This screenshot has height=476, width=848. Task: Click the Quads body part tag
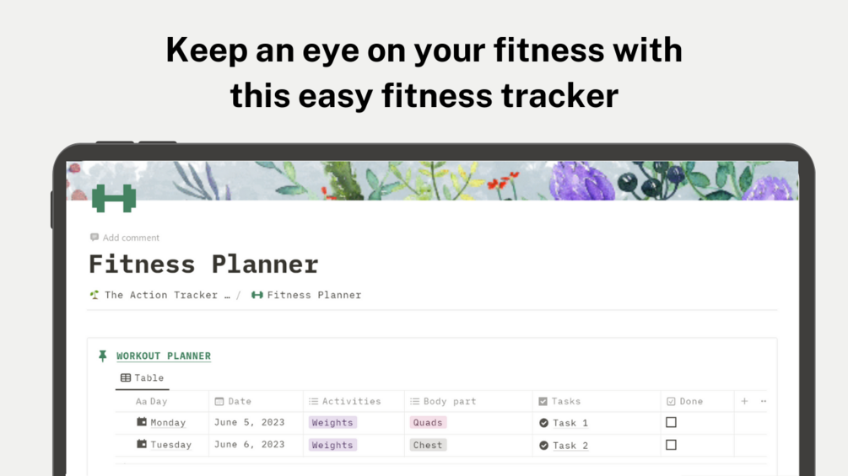point(428,423)
